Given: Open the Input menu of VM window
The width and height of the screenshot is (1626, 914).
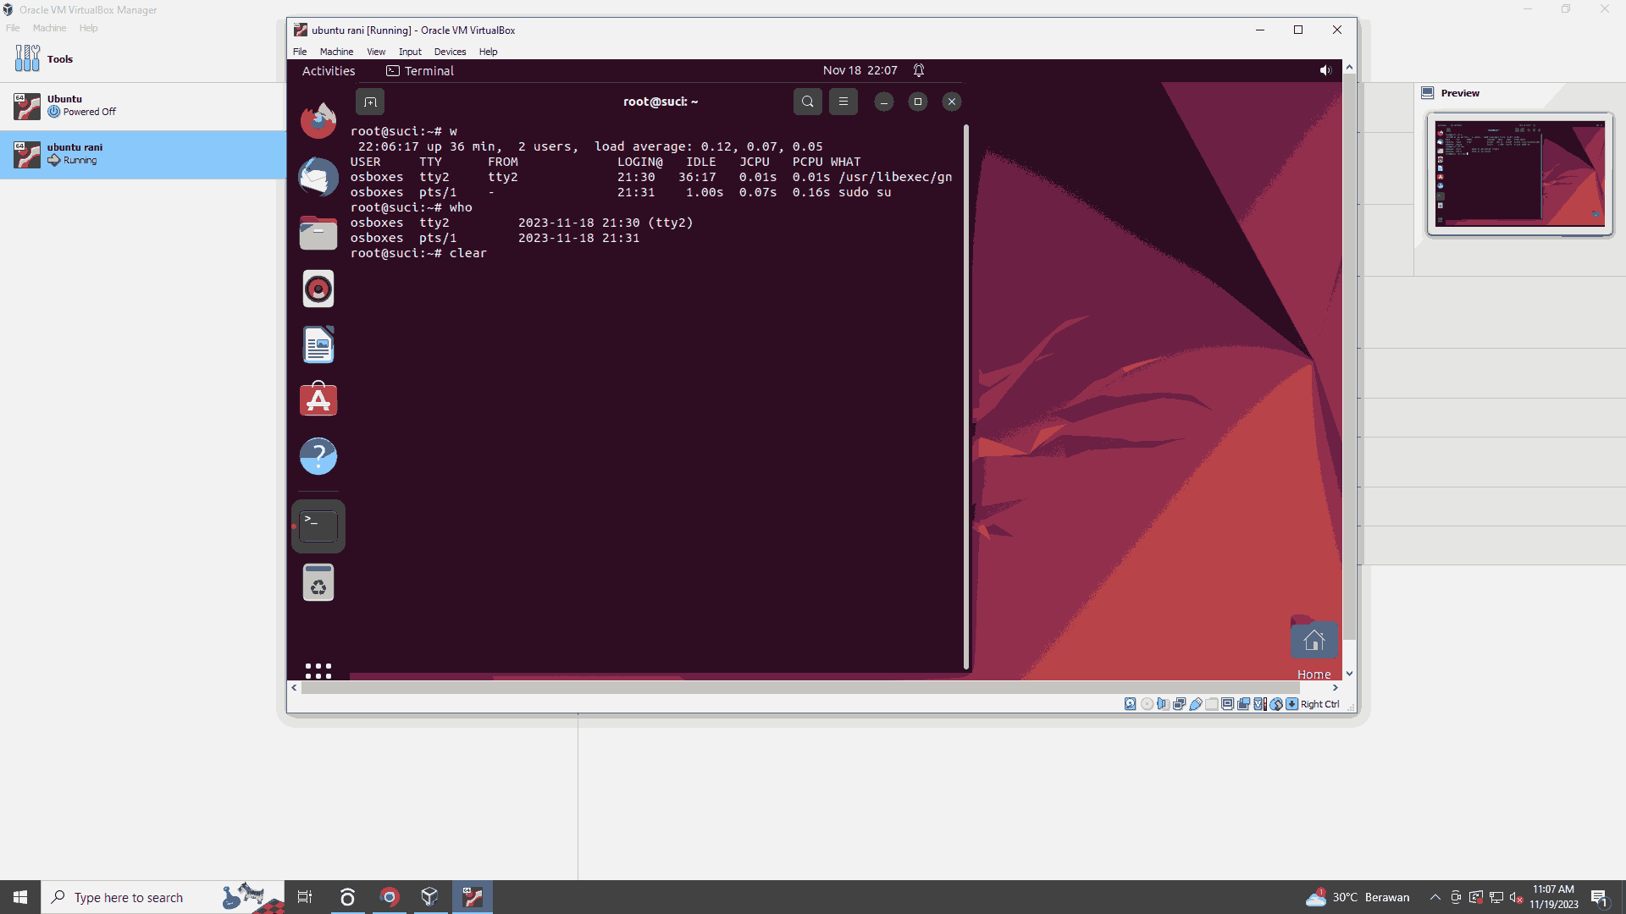Looking at the screenshot, I should point(410,52).
